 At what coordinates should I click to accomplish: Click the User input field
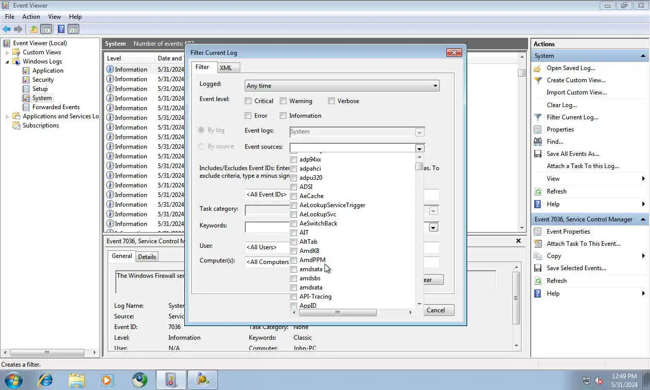(x=342, y=247)
